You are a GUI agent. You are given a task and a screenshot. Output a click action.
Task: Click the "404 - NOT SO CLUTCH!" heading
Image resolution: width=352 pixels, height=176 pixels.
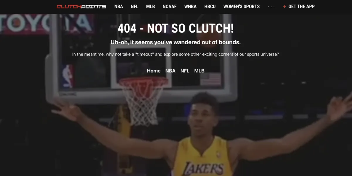(175, 28)
